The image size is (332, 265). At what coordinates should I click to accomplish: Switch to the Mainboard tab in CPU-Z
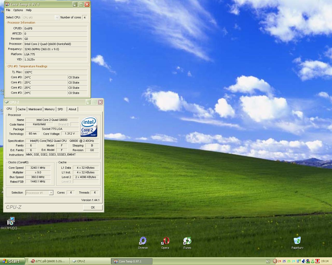point(35,109)
